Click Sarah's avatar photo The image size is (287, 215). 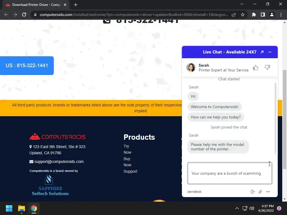pos(191,67)
